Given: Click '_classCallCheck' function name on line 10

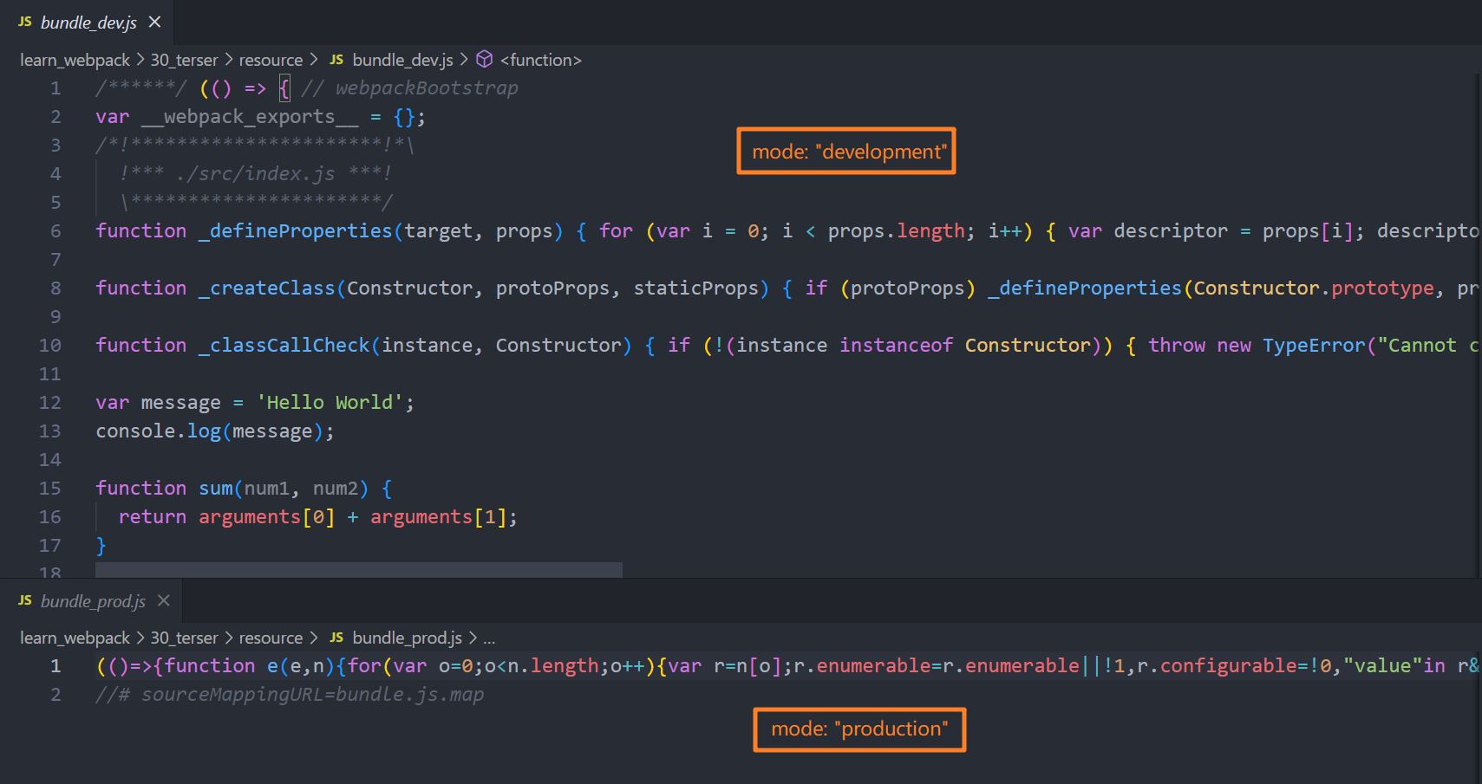Looking at the screenshot, I should pyautogui.click(x=284, y=346).
